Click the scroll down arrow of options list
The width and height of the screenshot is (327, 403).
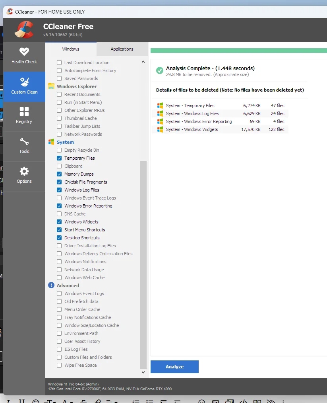click(x=143, y=372)
